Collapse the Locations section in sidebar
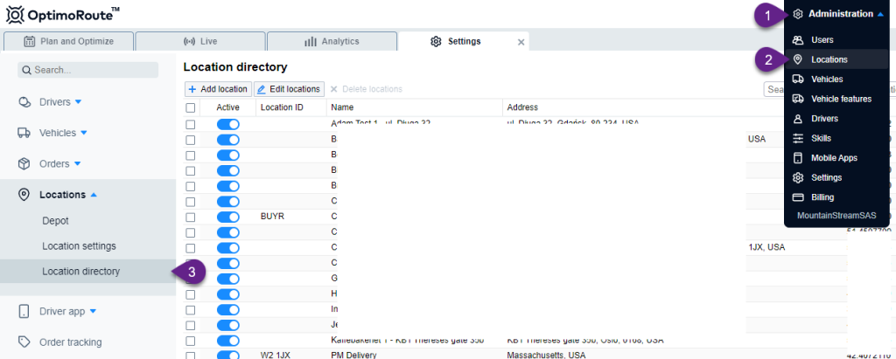 (x=94, y=195)
